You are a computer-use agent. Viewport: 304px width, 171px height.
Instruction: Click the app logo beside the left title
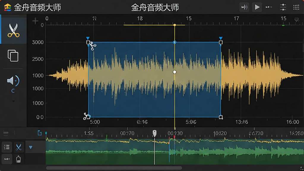(x=7, y=7)
